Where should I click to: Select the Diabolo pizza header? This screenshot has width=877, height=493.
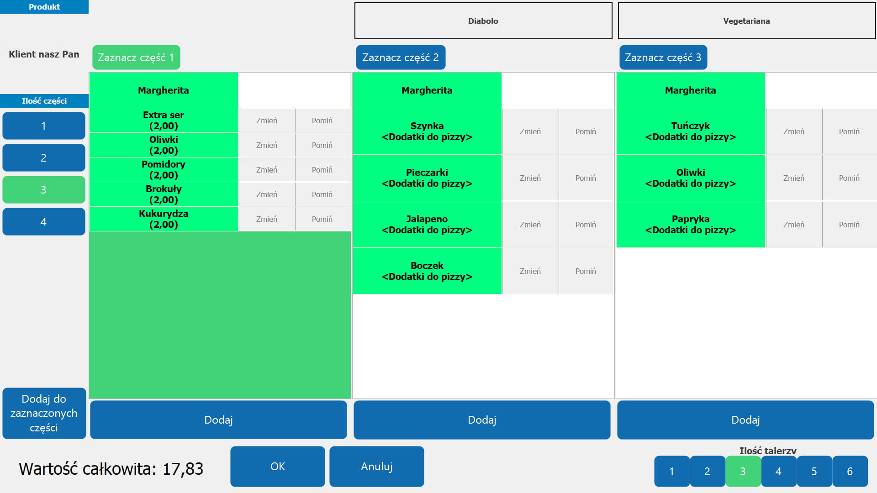483,21
